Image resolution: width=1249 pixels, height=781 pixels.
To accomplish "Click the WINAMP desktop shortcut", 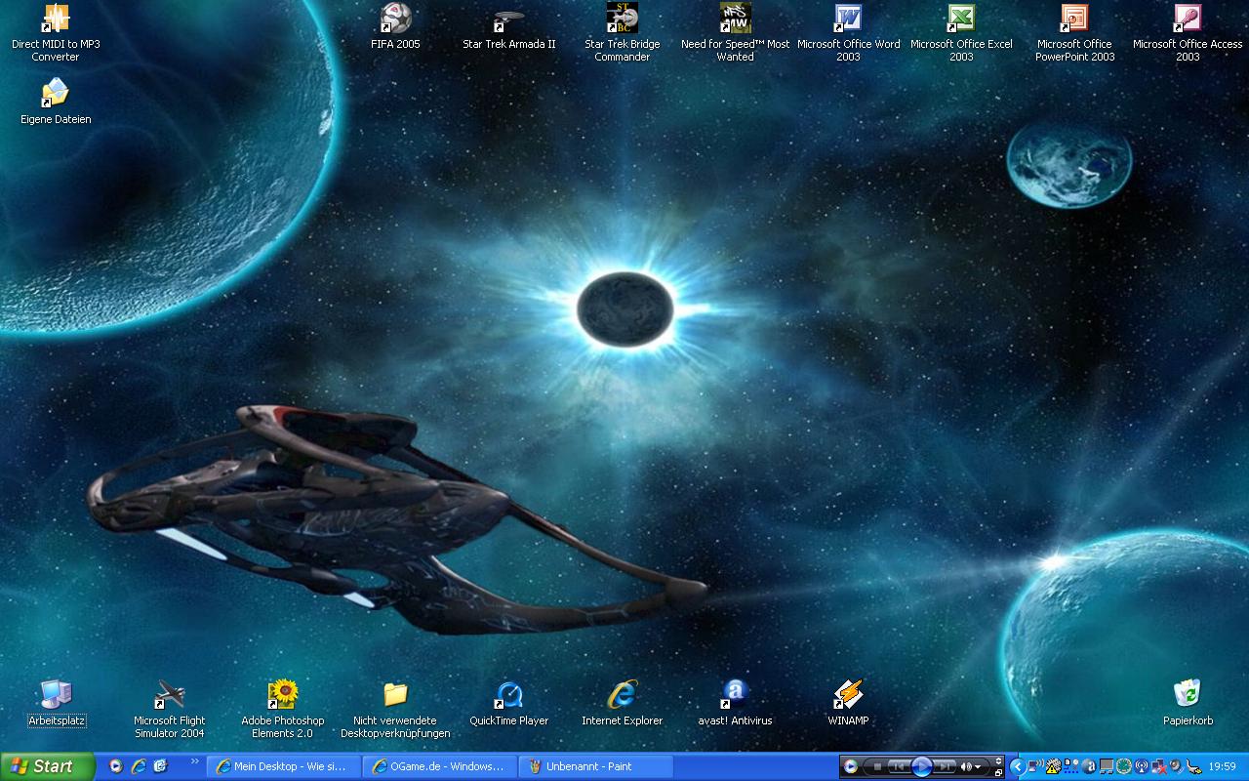I will 848,695.
